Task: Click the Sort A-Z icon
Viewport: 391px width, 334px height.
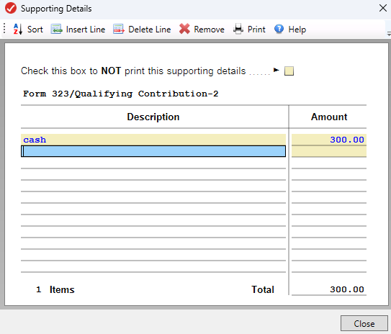Action: point(18,30)
